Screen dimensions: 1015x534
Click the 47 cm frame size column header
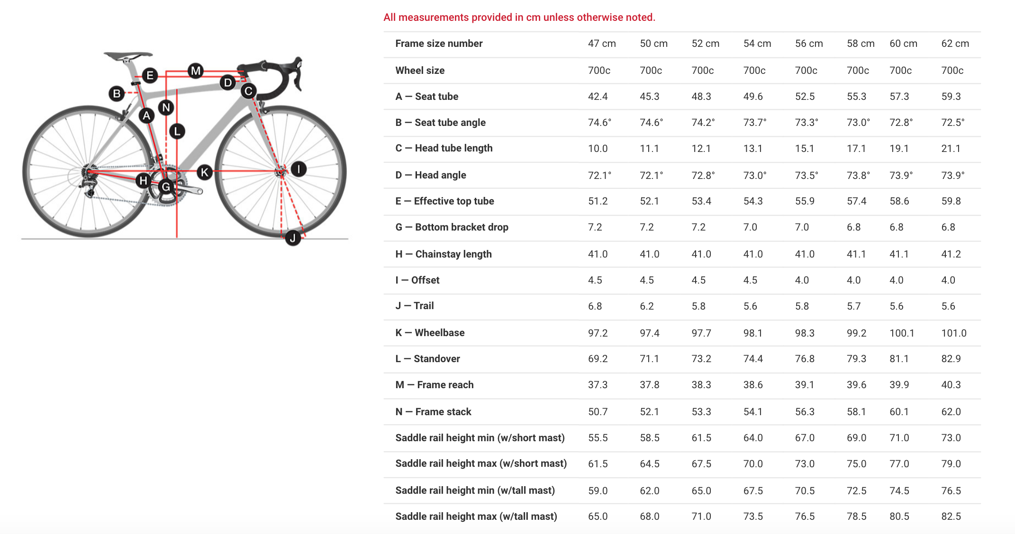[602, 44]
